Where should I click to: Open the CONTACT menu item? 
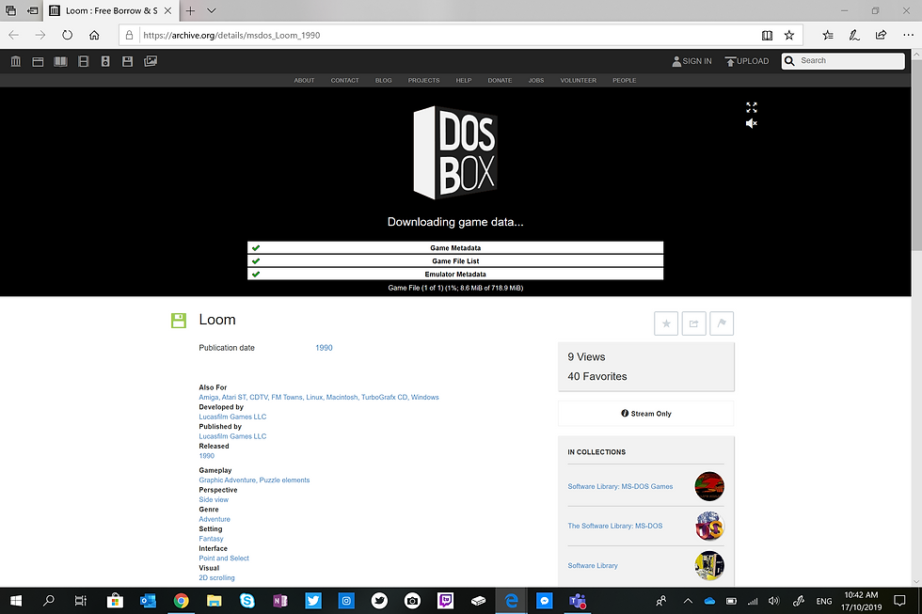coord(344,81)
